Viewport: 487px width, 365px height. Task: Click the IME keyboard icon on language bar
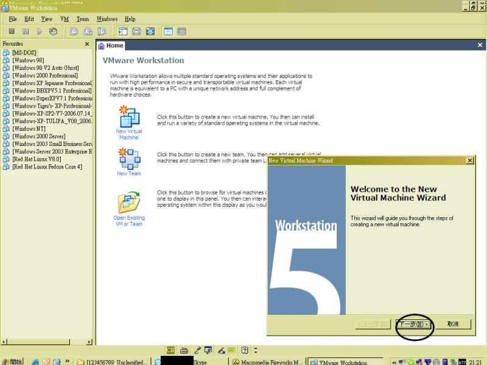(x=184, y=350)
